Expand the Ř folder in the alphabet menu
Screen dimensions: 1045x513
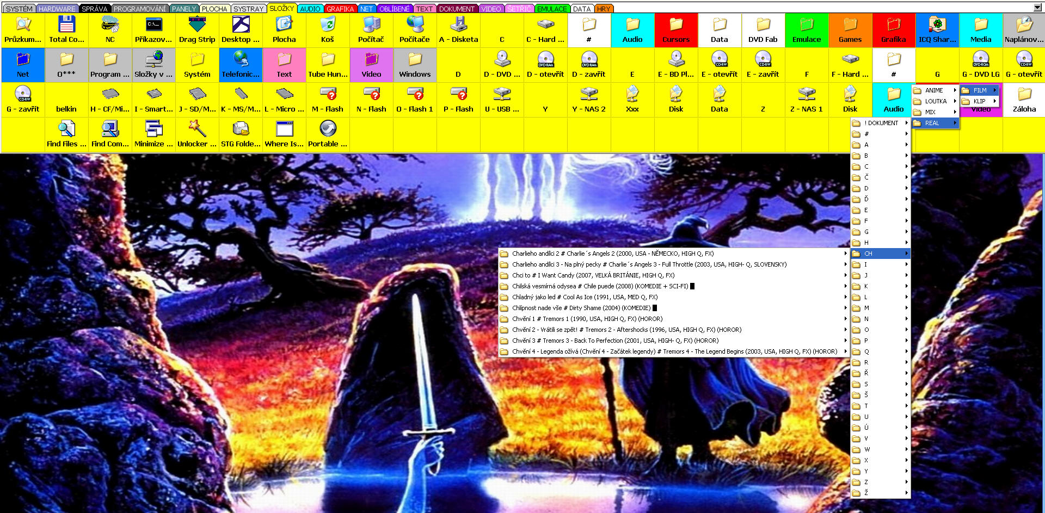pyautogui.click(x=881, y=373)
